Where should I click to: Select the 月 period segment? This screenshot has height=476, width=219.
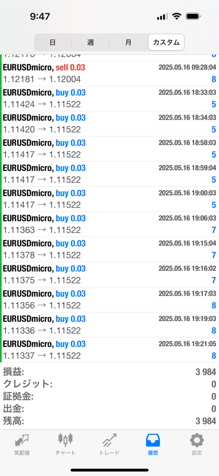point(129,42)
